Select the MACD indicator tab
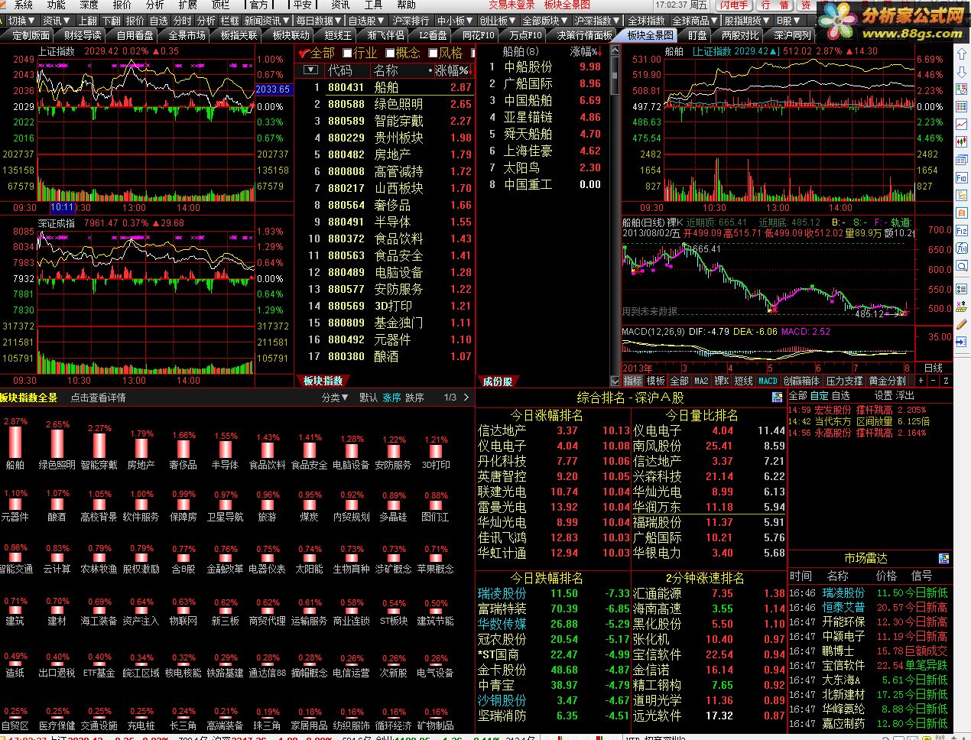The height and width of the screenshot is (740, 971). pyautogui.click(x=768, y=381)
